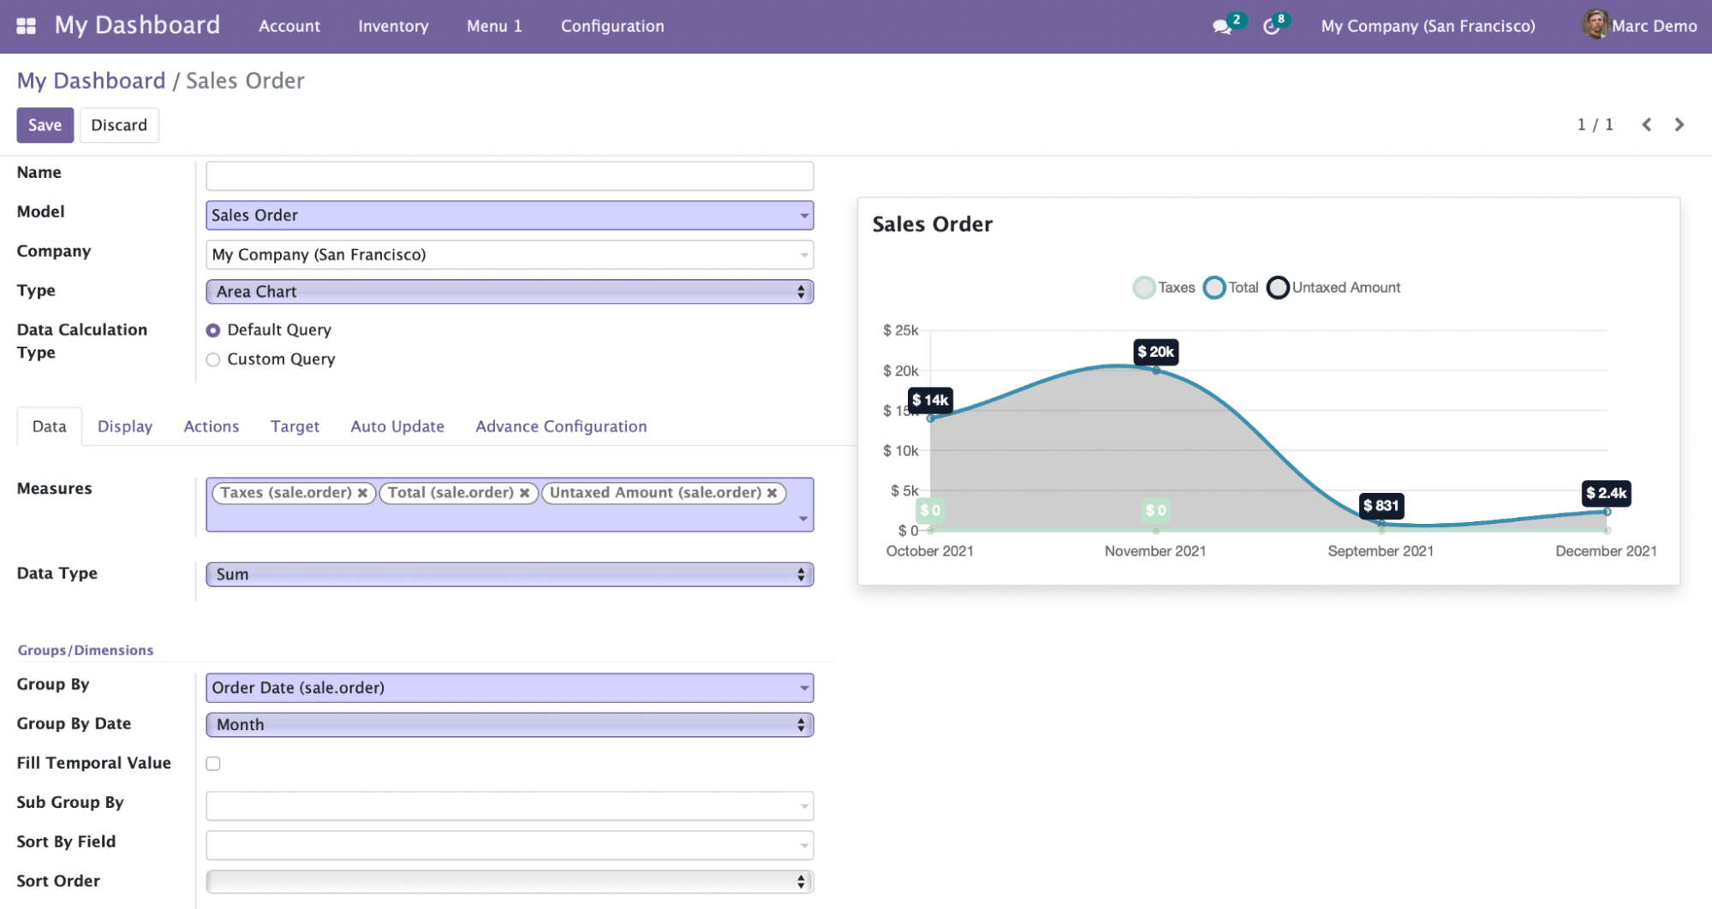
Task: Open the Type Area Chart dropdown
Action: (x=510, y=292)
